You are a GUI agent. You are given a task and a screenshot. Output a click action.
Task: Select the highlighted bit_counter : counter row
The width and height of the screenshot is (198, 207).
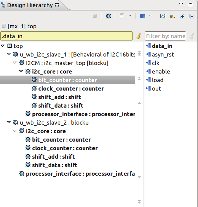68,80
